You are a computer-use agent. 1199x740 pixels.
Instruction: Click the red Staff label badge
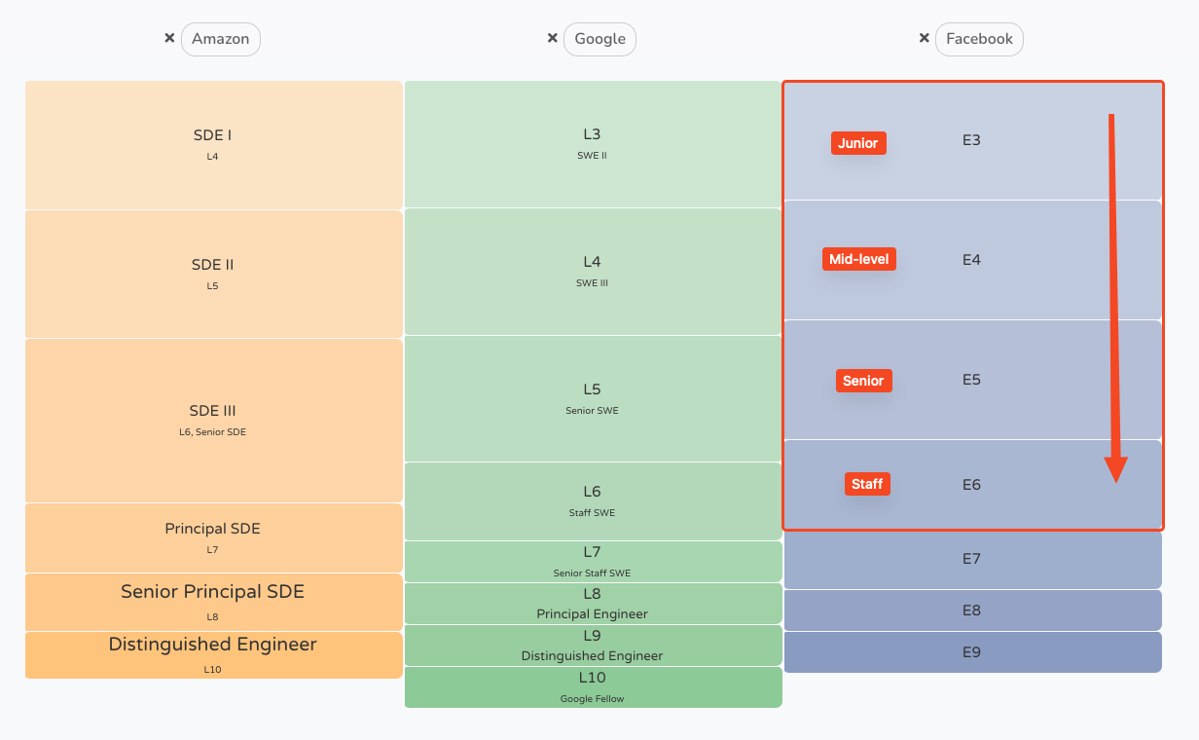pos(866,484)
